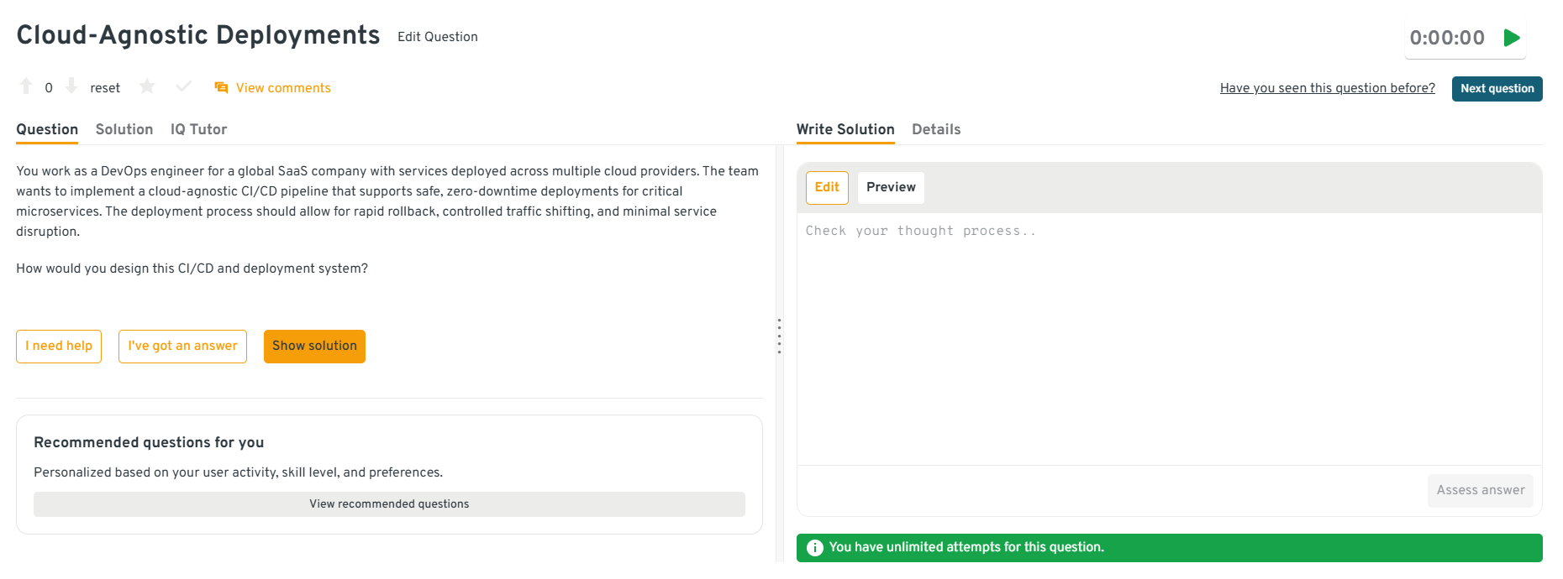This screenshot has height=579, width=1563.
Task: Switch to the Solution tab
Action: (124, 129)
